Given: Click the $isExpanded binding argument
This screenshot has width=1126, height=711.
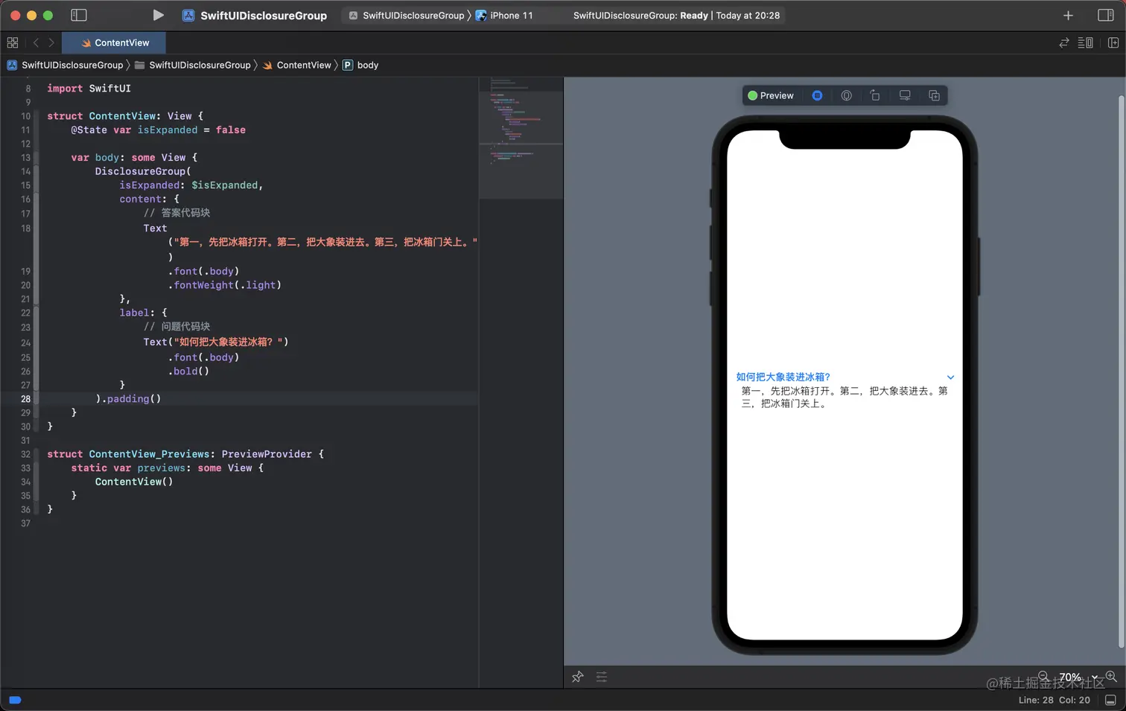Looking at the screenshot, I should pos(224,185).
